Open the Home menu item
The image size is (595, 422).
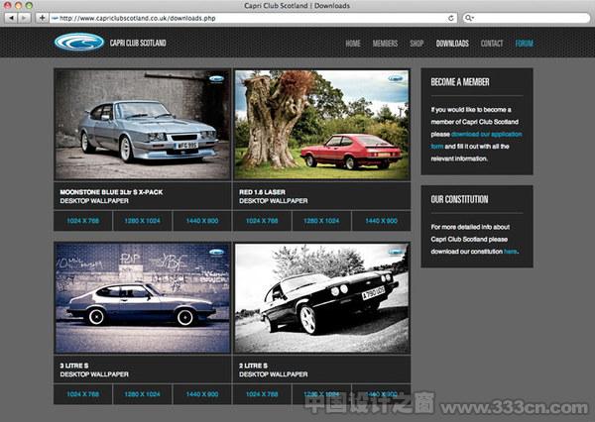point(353,44)
